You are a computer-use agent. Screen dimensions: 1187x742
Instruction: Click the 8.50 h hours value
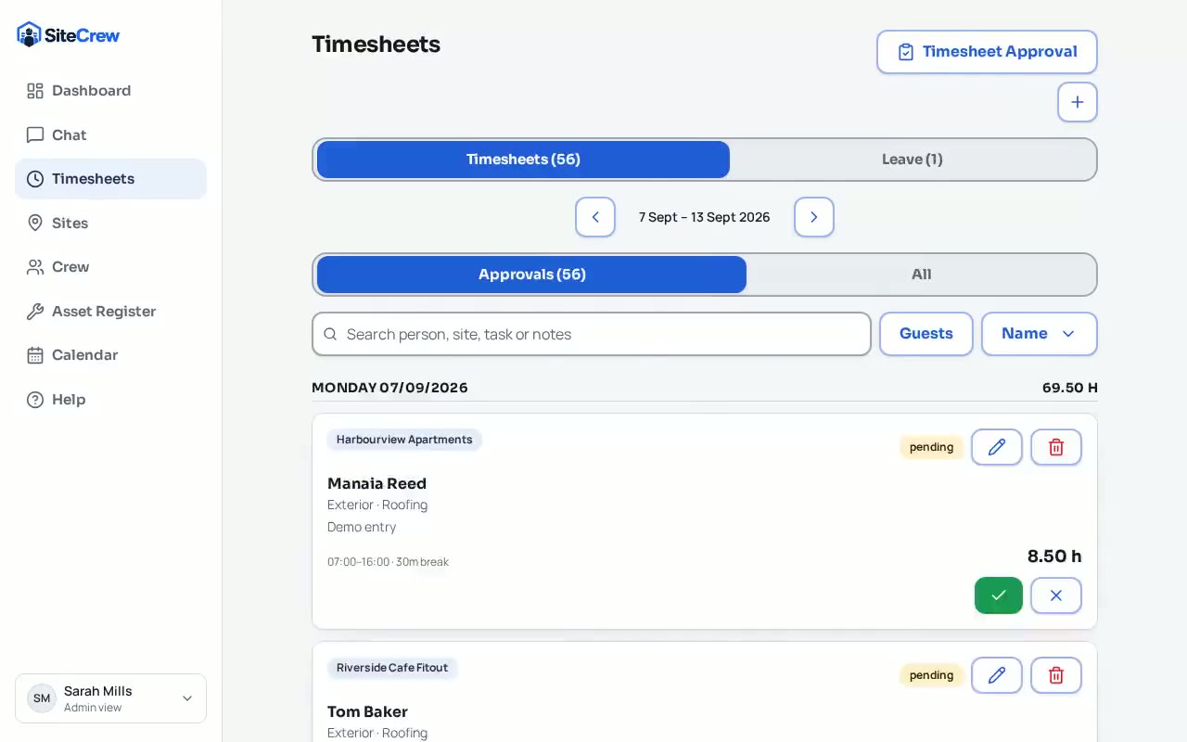[x=1054, y=556]
